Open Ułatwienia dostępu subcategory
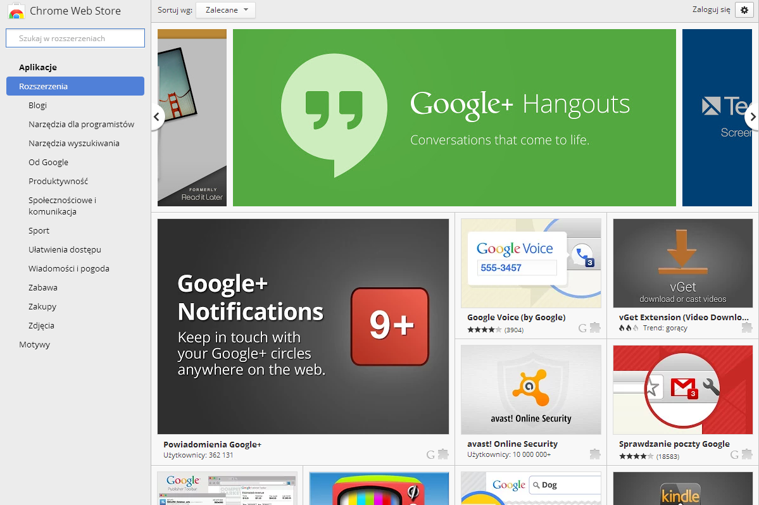This screenshot has width=759, height=505. (x=65, y=249)
